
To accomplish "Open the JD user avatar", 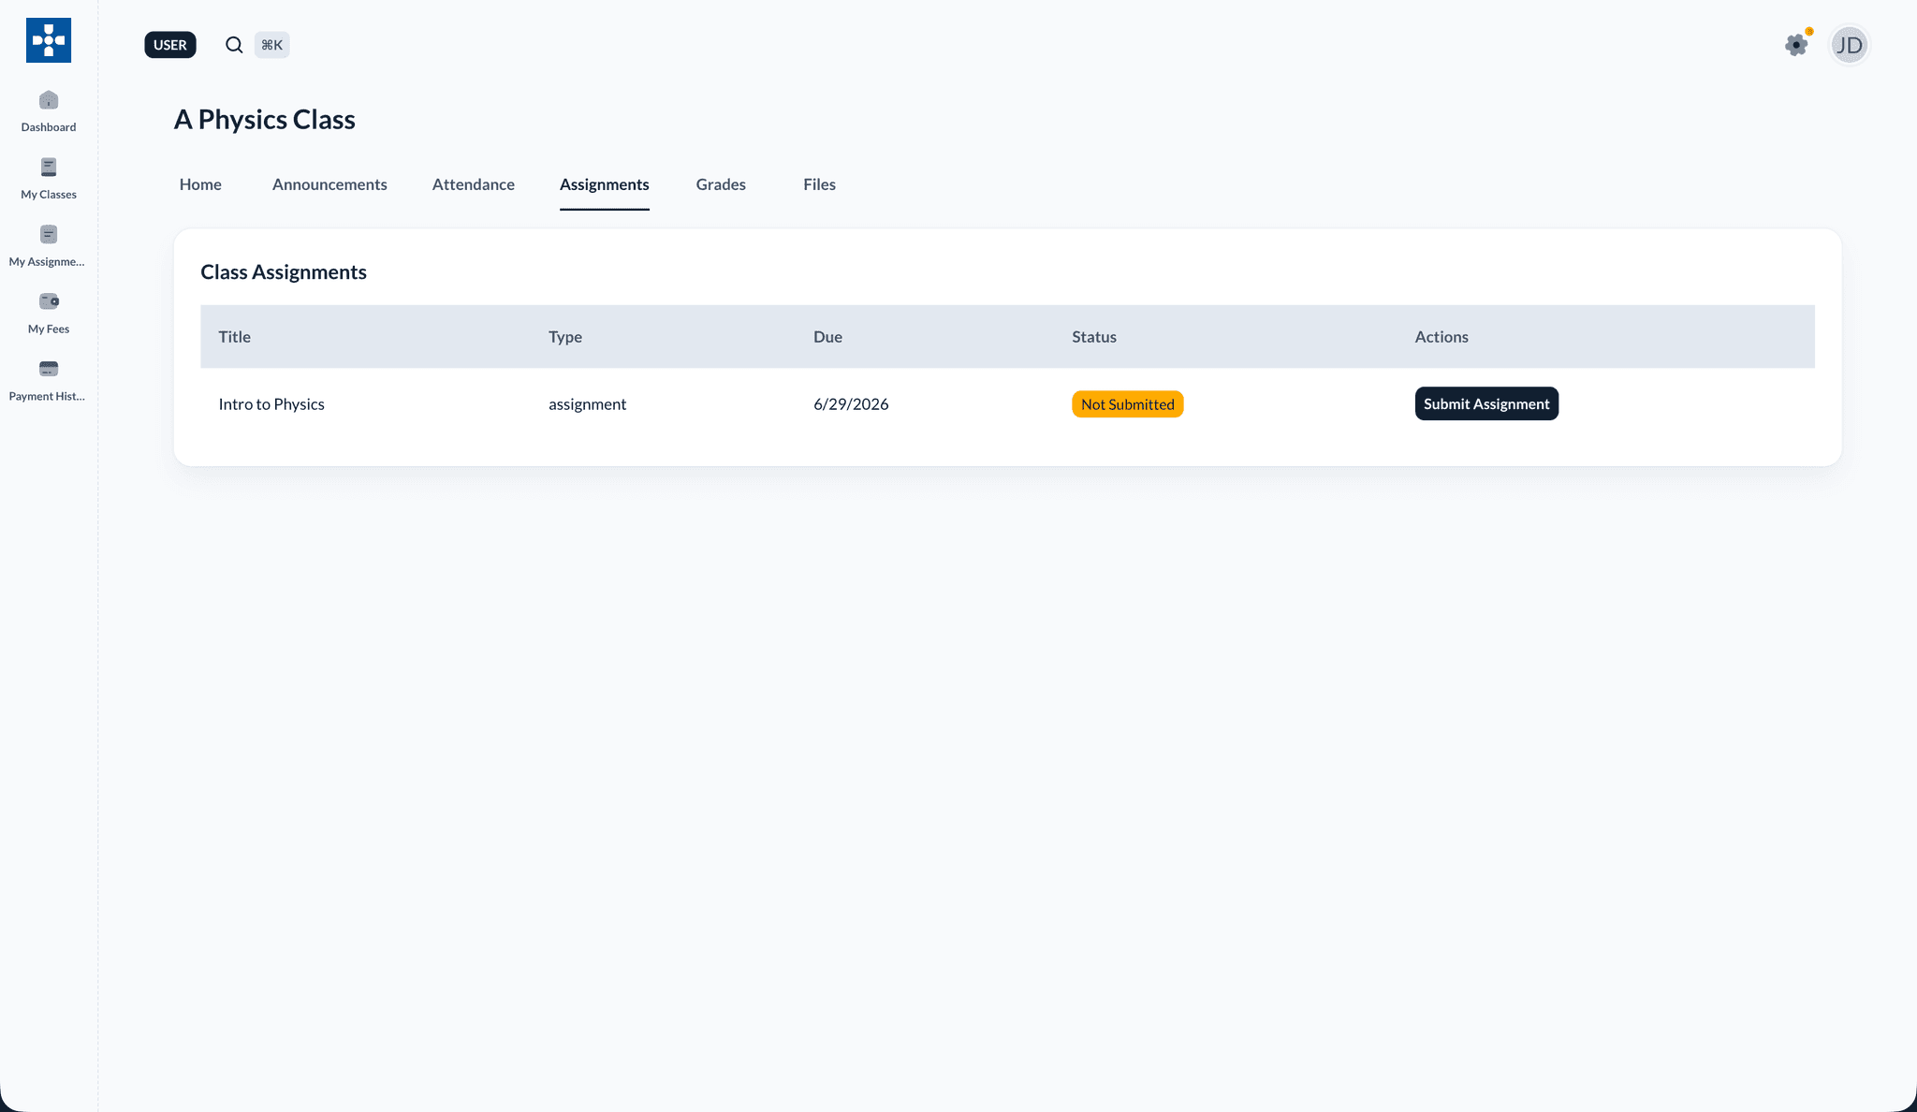I will (x=1849, y=45).
